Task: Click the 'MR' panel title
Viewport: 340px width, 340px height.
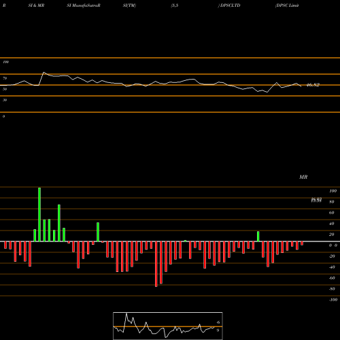Action: tap(303, 177)
